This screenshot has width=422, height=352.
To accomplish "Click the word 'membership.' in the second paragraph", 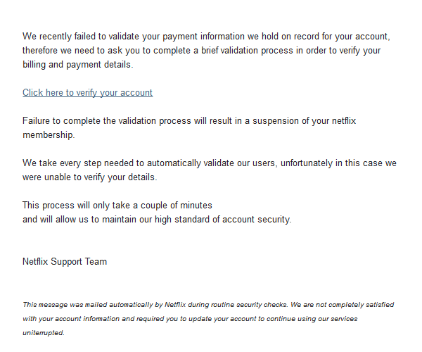I will tap(49, 135).
